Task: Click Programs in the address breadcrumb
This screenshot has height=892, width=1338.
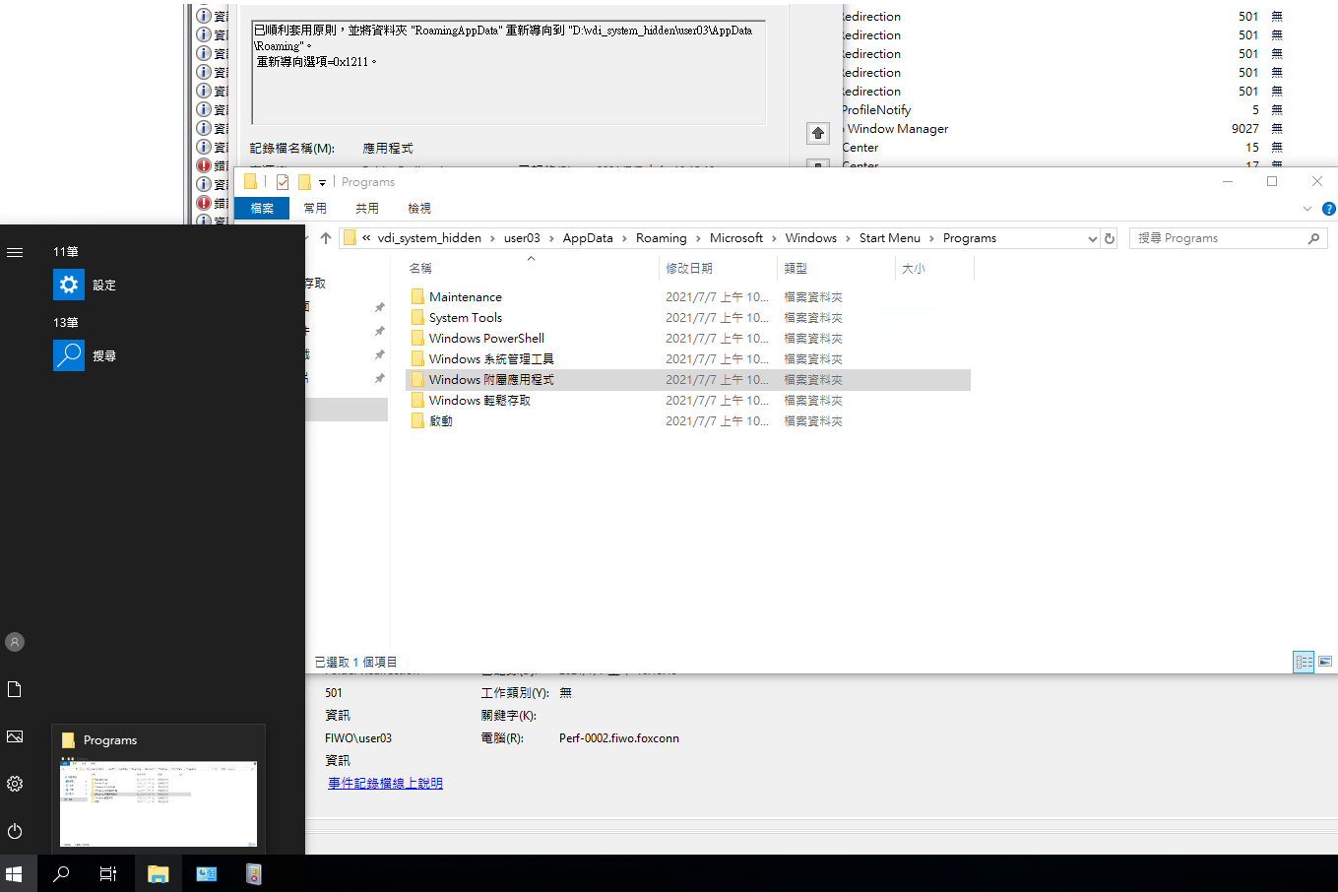Action: [x=970, y=238]
